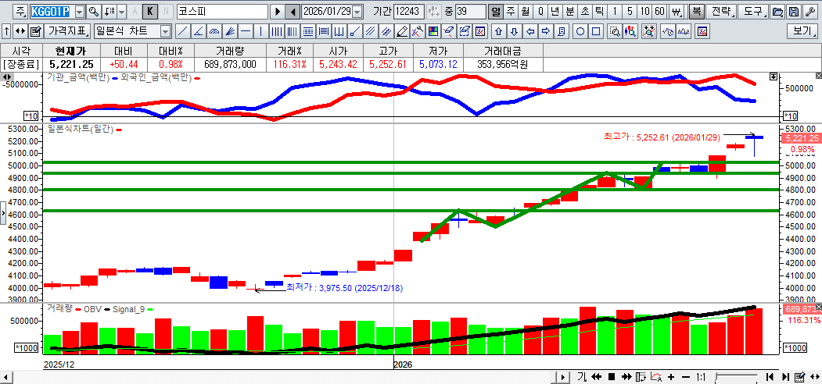Click the open folder icon
The image size is (822, 384).
(777, 12)
